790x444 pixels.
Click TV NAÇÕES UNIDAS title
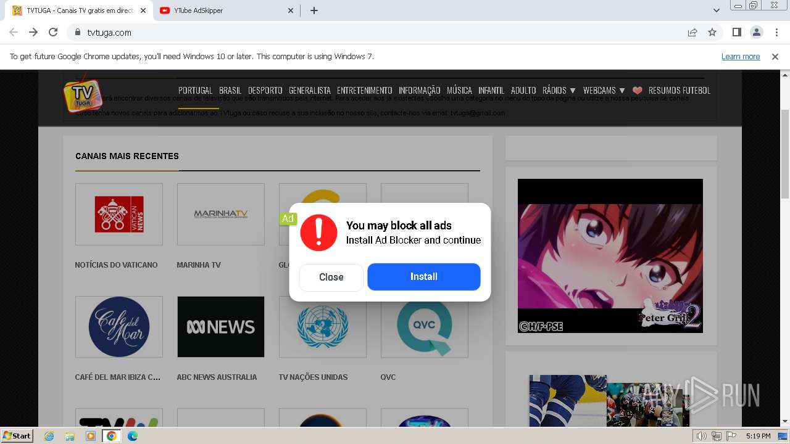pos(313,377)
